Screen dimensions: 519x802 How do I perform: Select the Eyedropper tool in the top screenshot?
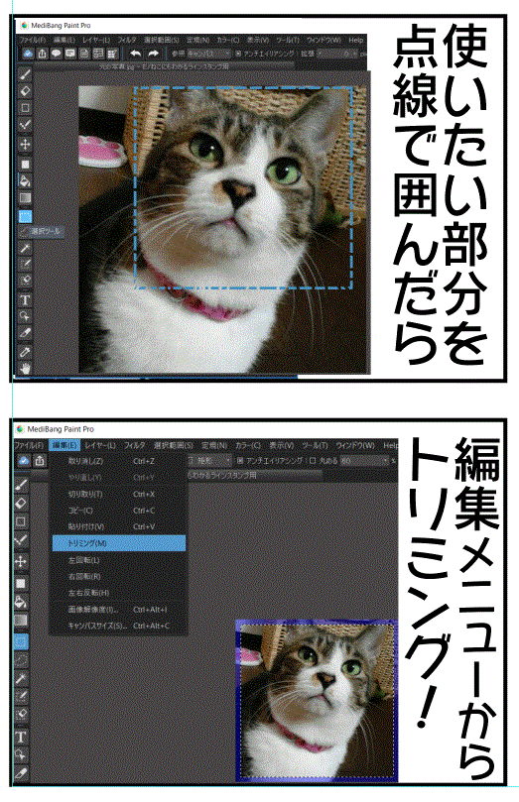[25, 351]
